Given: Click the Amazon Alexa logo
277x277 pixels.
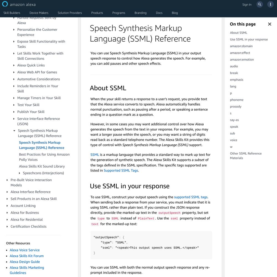Looking at the screenshot, I should (19, 4).
